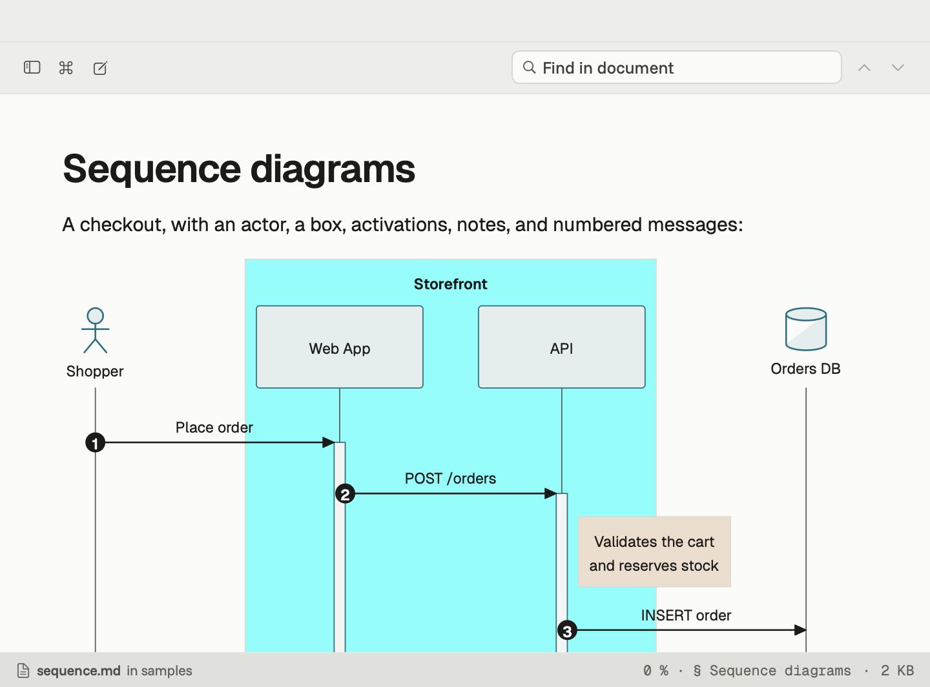The height and width of the screenshot is (687, 930).
Task: Click the edit document icon
Action: click(100, 68)
